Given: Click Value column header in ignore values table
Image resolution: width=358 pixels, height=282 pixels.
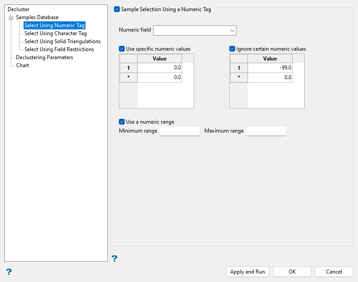Looking at the screenshot, I should coord(270,59).
